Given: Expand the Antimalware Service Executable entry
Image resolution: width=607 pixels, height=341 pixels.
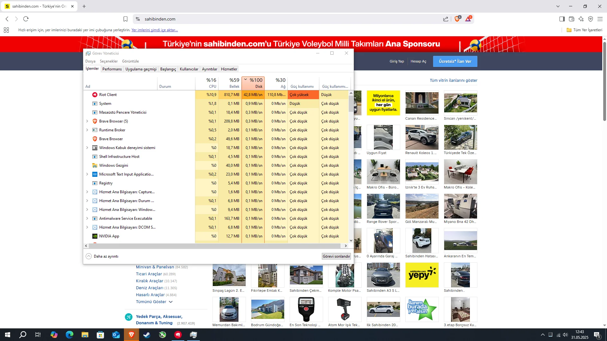Looking at the screenshot, I should tap(87, 218).
